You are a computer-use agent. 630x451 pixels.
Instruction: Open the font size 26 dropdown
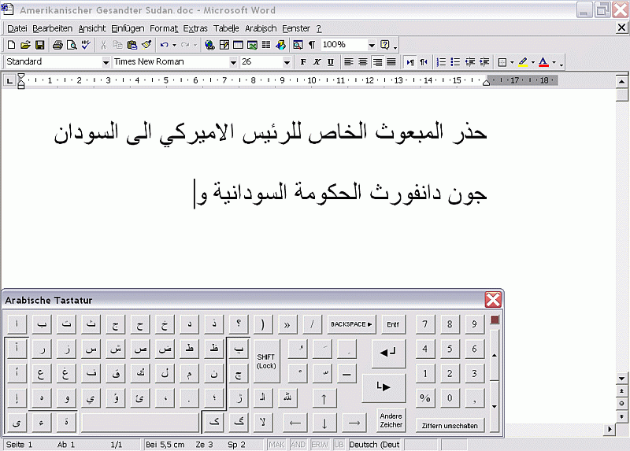tap(287, 62)
